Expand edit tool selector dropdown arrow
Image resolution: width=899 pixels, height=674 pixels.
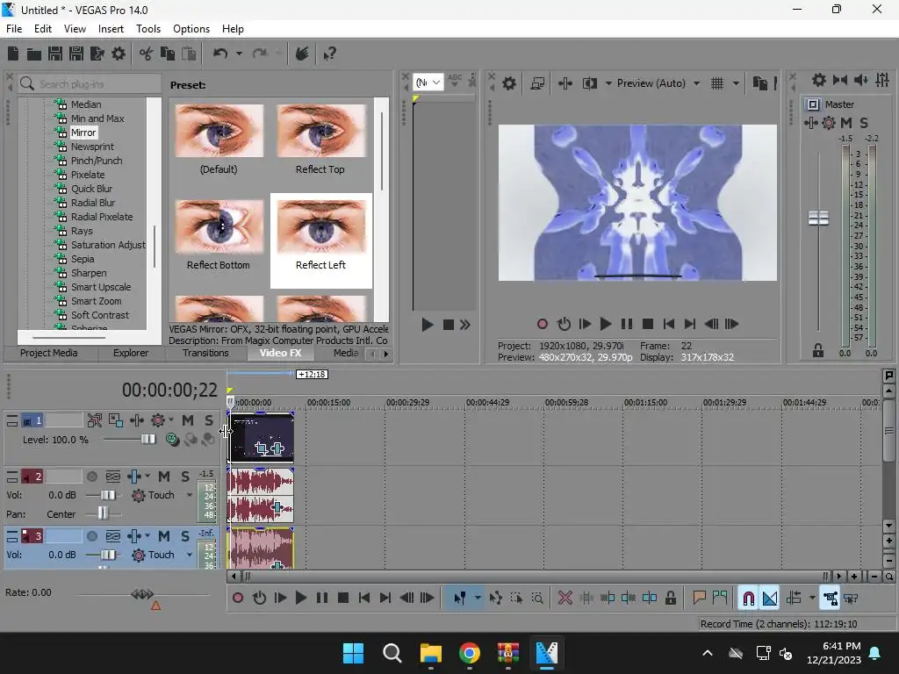pos(478,599)
